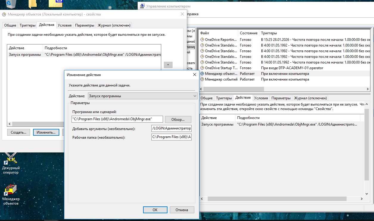Click the OneDrive Reporting task clock icon

point(202,40)
